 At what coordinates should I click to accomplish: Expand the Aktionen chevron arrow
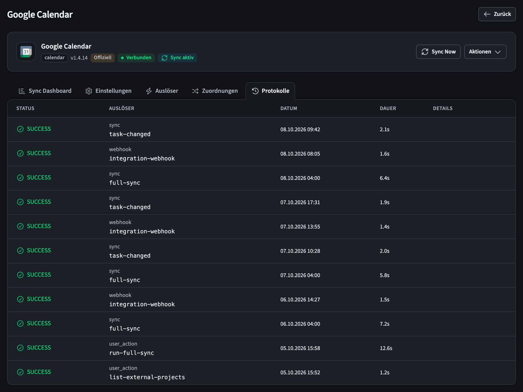498,52
